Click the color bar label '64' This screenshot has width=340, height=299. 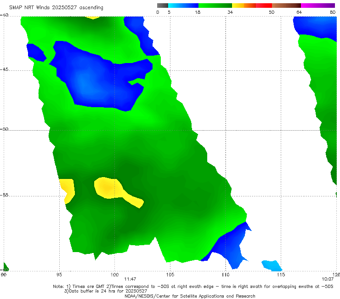click(x=299, y=12)
